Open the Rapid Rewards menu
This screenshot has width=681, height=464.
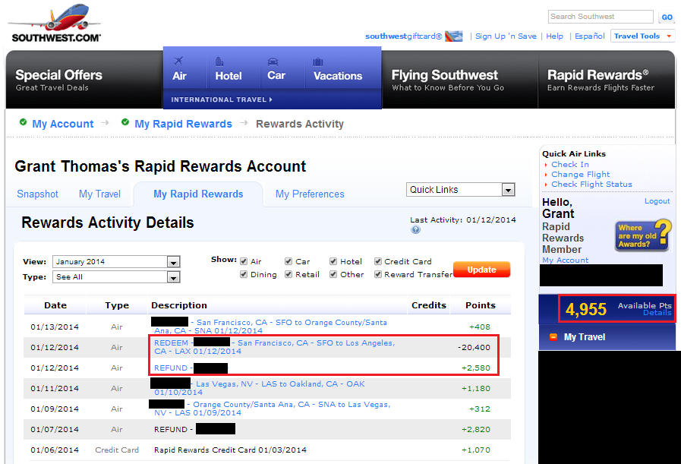(601, 80)
